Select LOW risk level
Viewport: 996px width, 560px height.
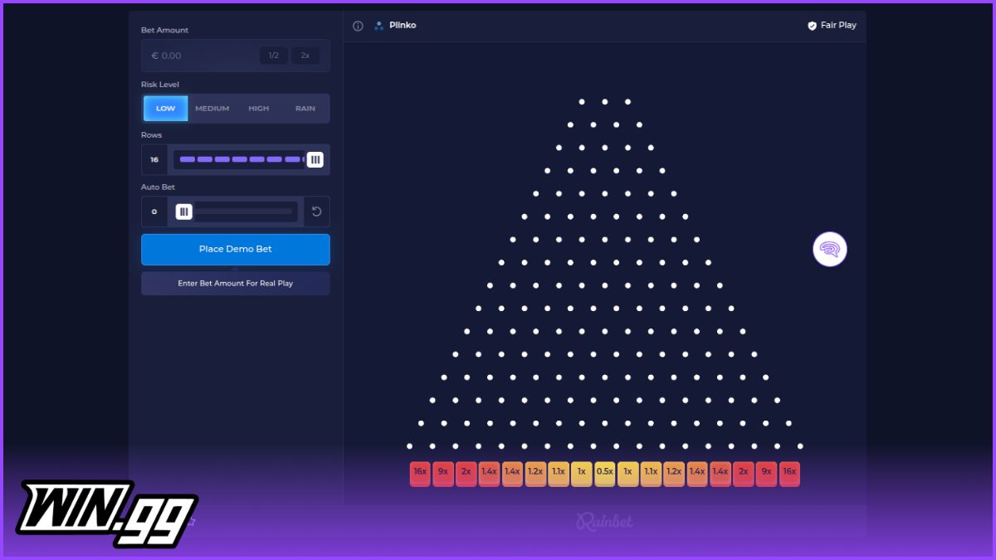165,109
